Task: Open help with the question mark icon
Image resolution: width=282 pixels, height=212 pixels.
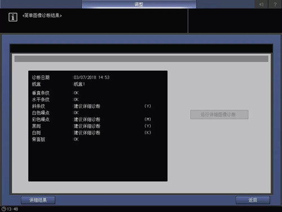Action: point(275,4)
